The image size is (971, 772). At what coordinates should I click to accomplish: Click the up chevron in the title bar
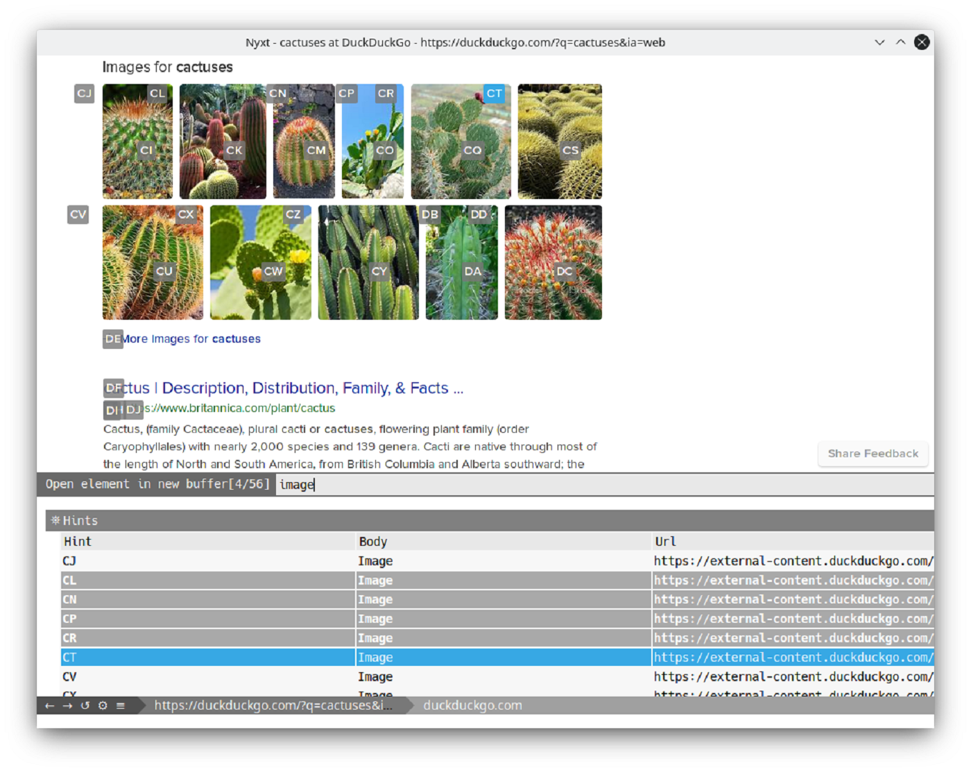pos(901,42)
